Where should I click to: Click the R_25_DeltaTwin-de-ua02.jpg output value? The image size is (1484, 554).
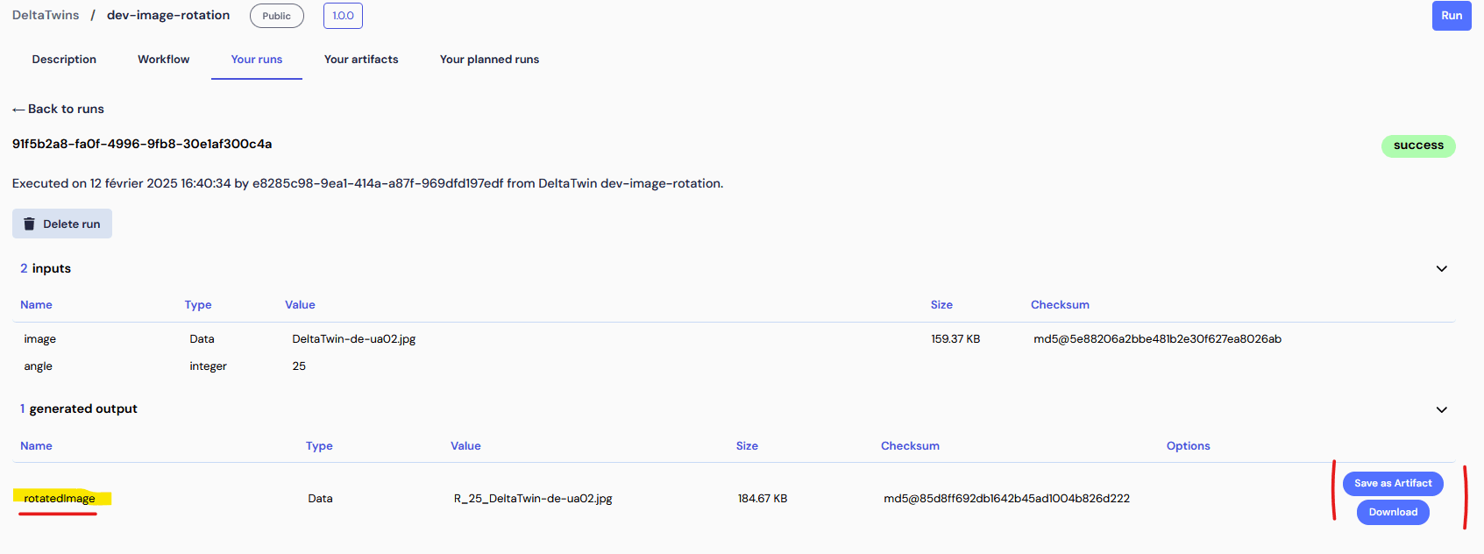click(x=532, y=499)
